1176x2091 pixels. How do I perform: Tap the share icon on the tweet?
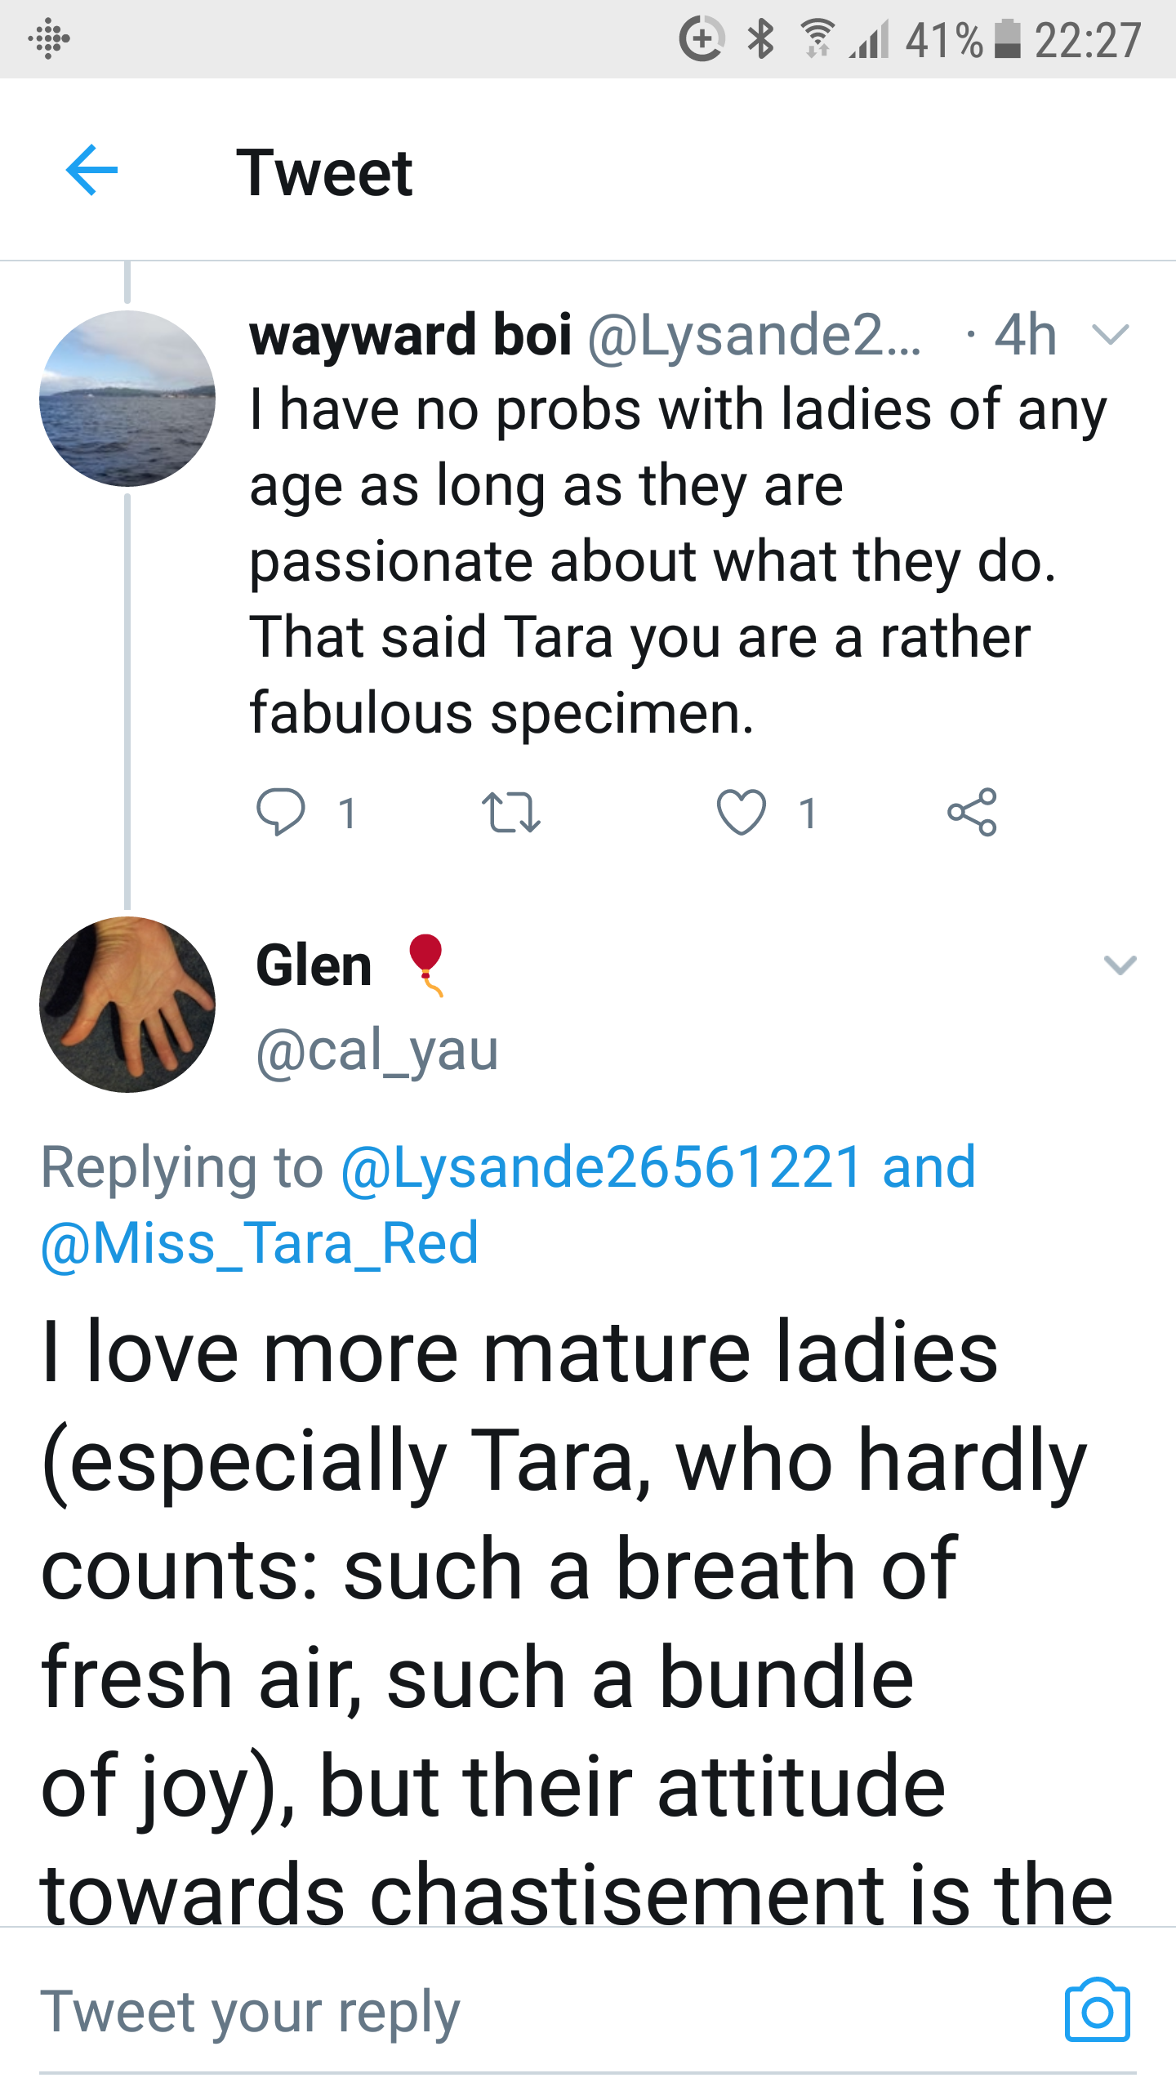(x=972, y=812)
